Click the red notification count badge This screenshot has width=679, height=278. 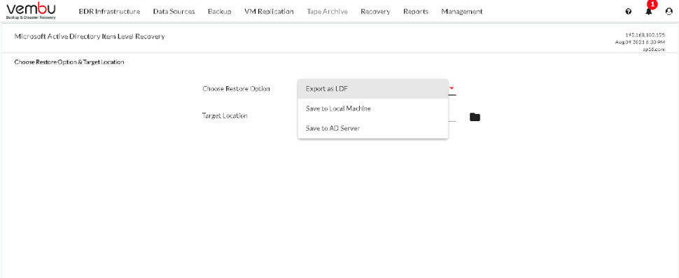[x=652, y=4]
